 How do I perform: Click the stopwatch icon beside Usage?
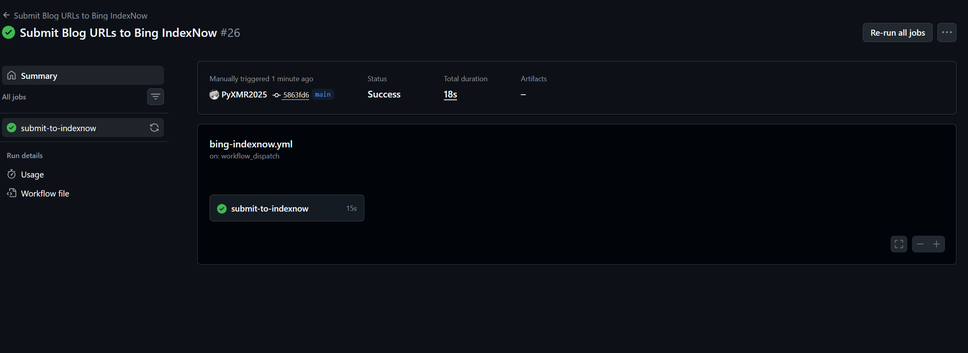click(x=12, y=174)
